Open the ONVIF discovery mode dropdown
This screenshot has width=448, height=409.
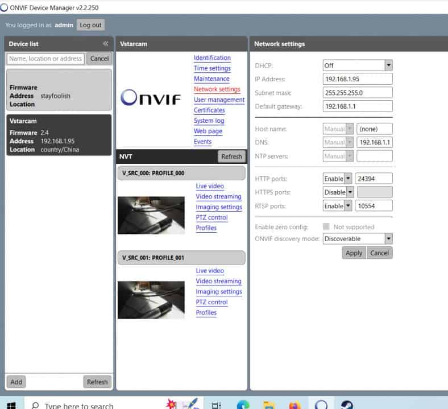coord(388,239)
